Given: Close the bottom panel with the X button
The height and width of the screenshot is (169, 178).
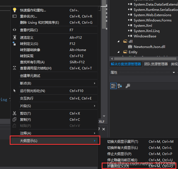Looking at the screenshot, I should [x=104, y=129].
